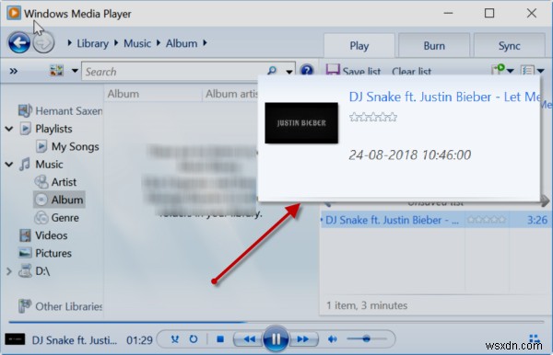This screenshot has height=355, width=553.
Task: Go back with the blue back arrow
Action: coord(19,43)
